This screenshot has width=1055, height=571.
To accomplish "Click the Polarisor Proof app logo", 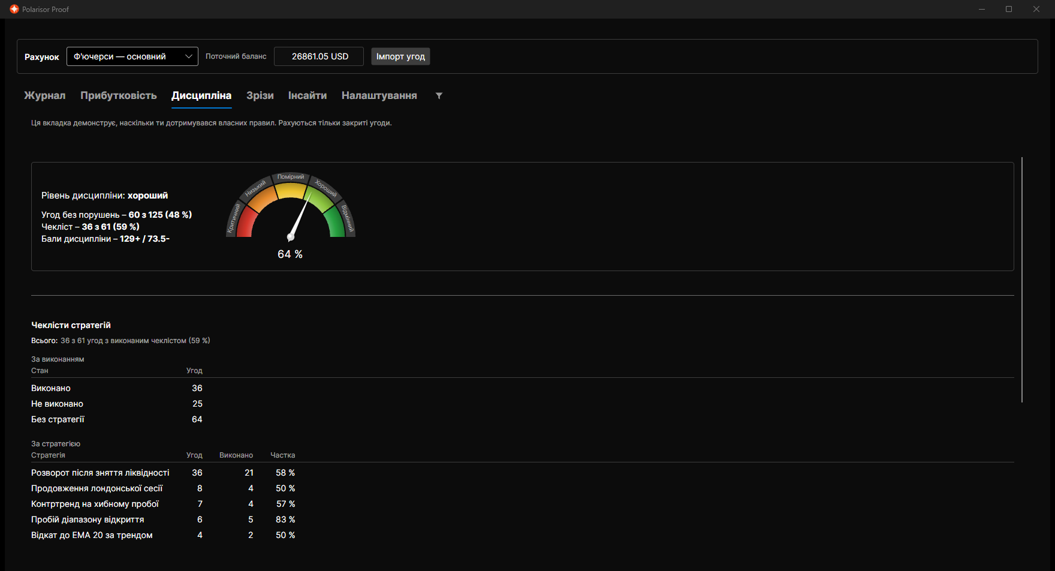I will tap(14, 9).
